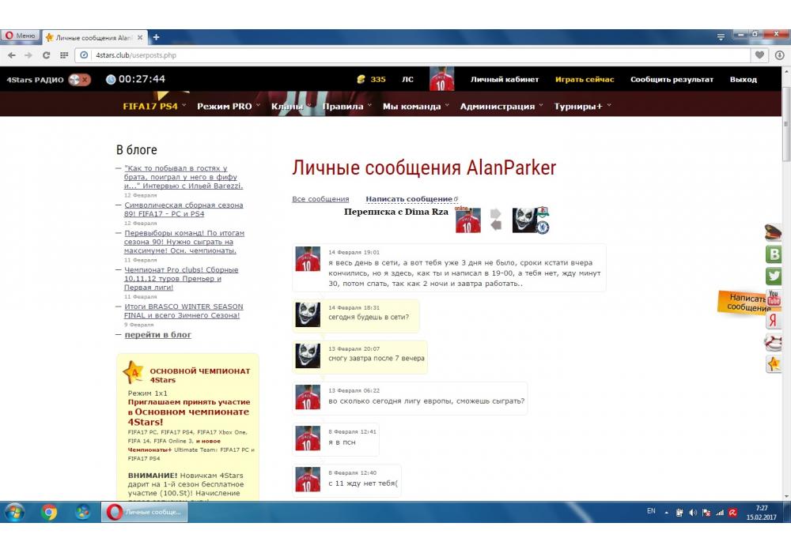
Task: Click the lifebuoy help sidebar icon
Action: pyautogui.click(x=774, y=342)
